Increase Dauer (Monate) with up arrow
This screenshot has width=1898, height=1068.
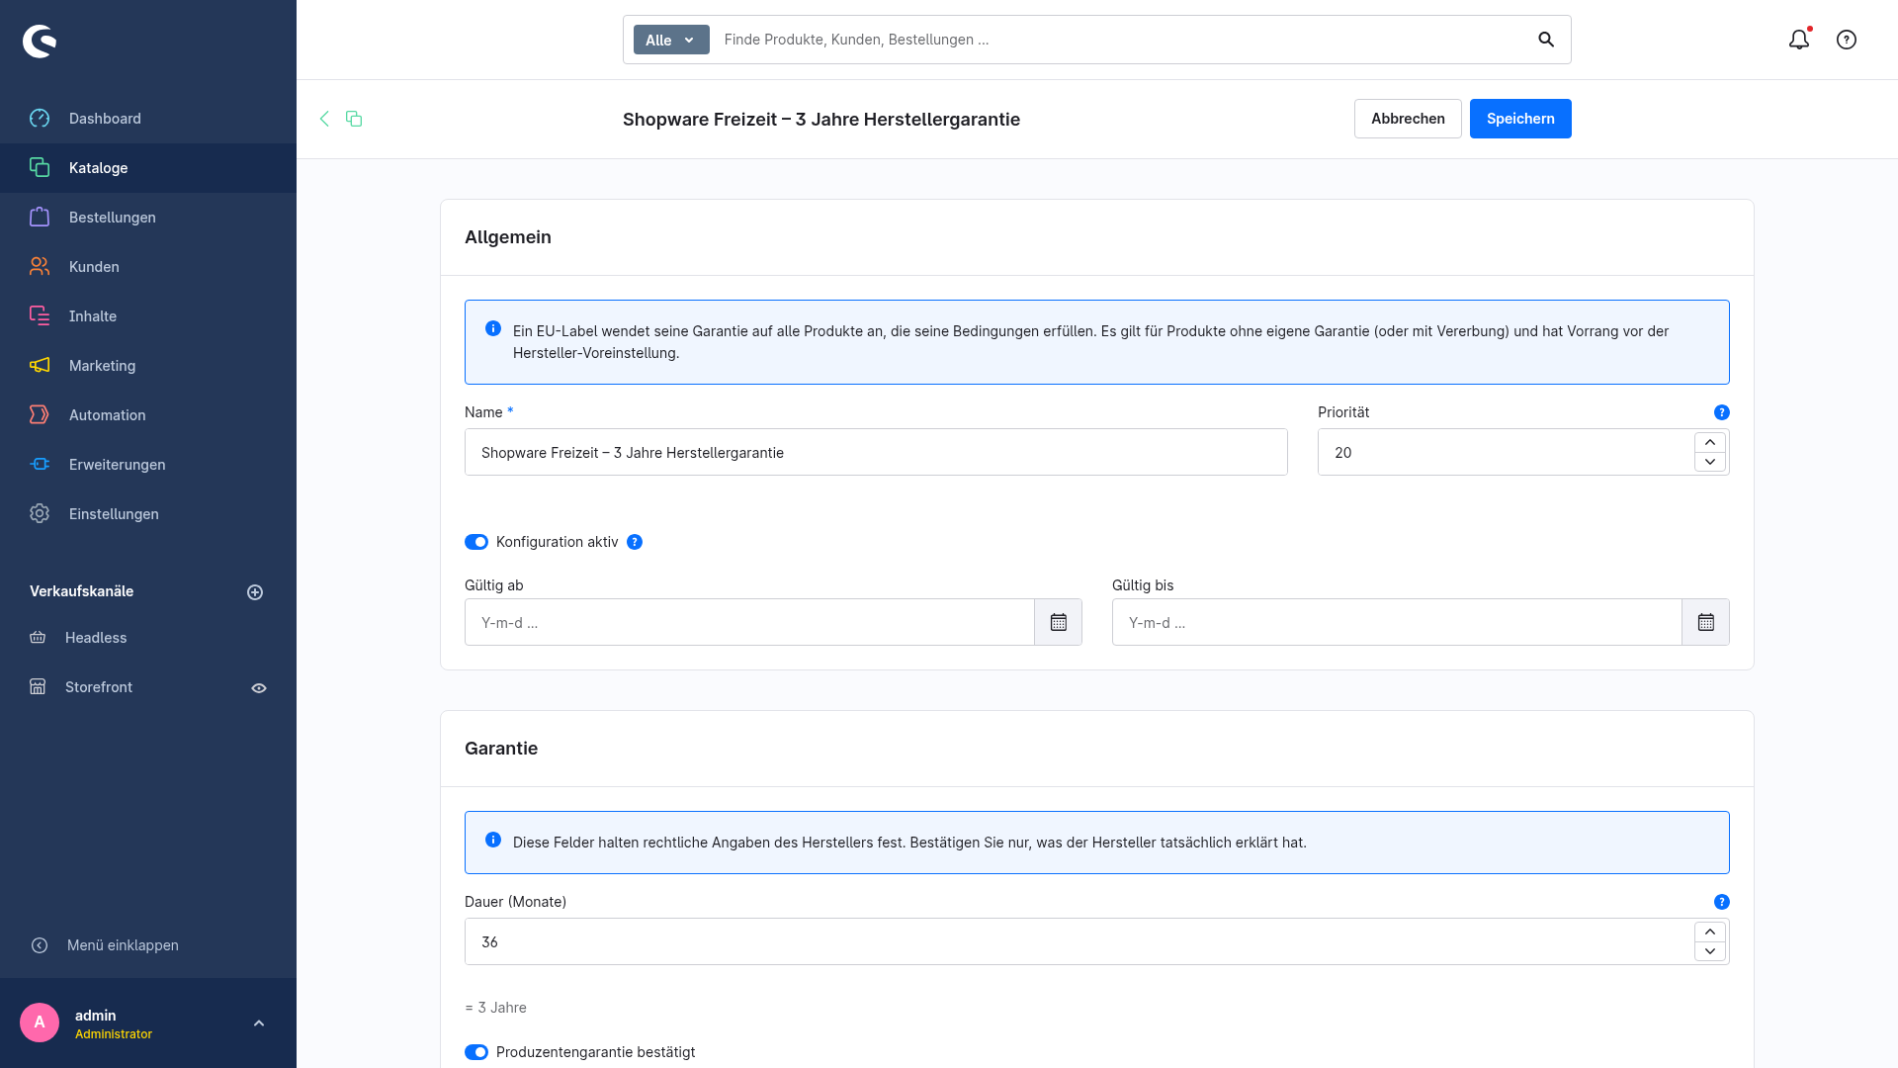[x=1710, y=932]
